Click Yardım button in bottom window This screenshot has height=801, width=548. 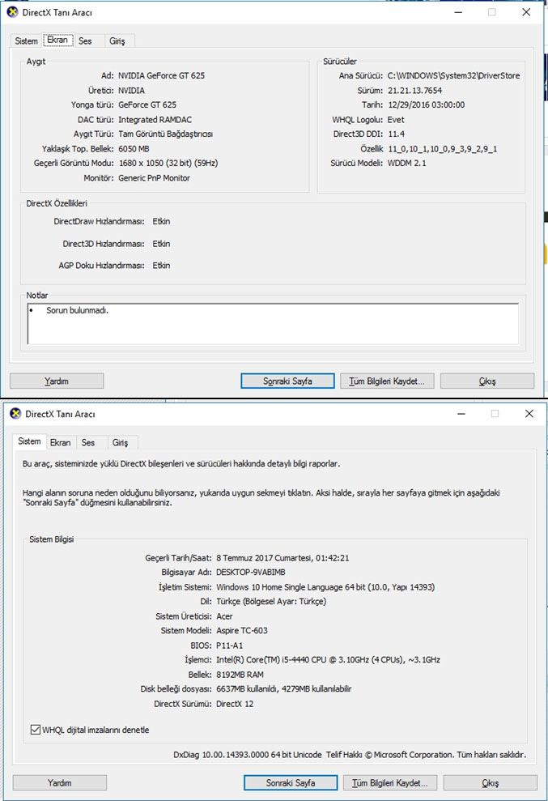[60, 782]
